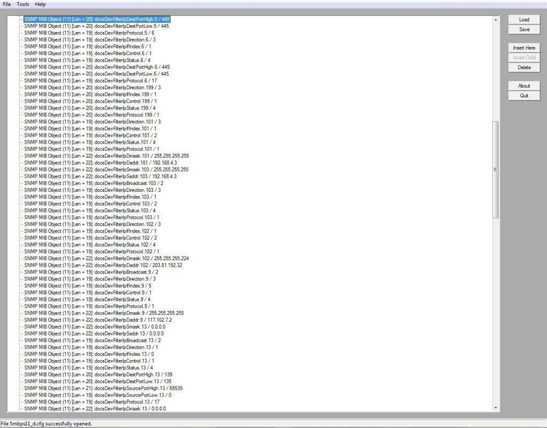This screenshot has height=428, width=547.
Task: Select row docsDevFilterIpSourcePortLow.13 / 0
Action: coord(98,395)
